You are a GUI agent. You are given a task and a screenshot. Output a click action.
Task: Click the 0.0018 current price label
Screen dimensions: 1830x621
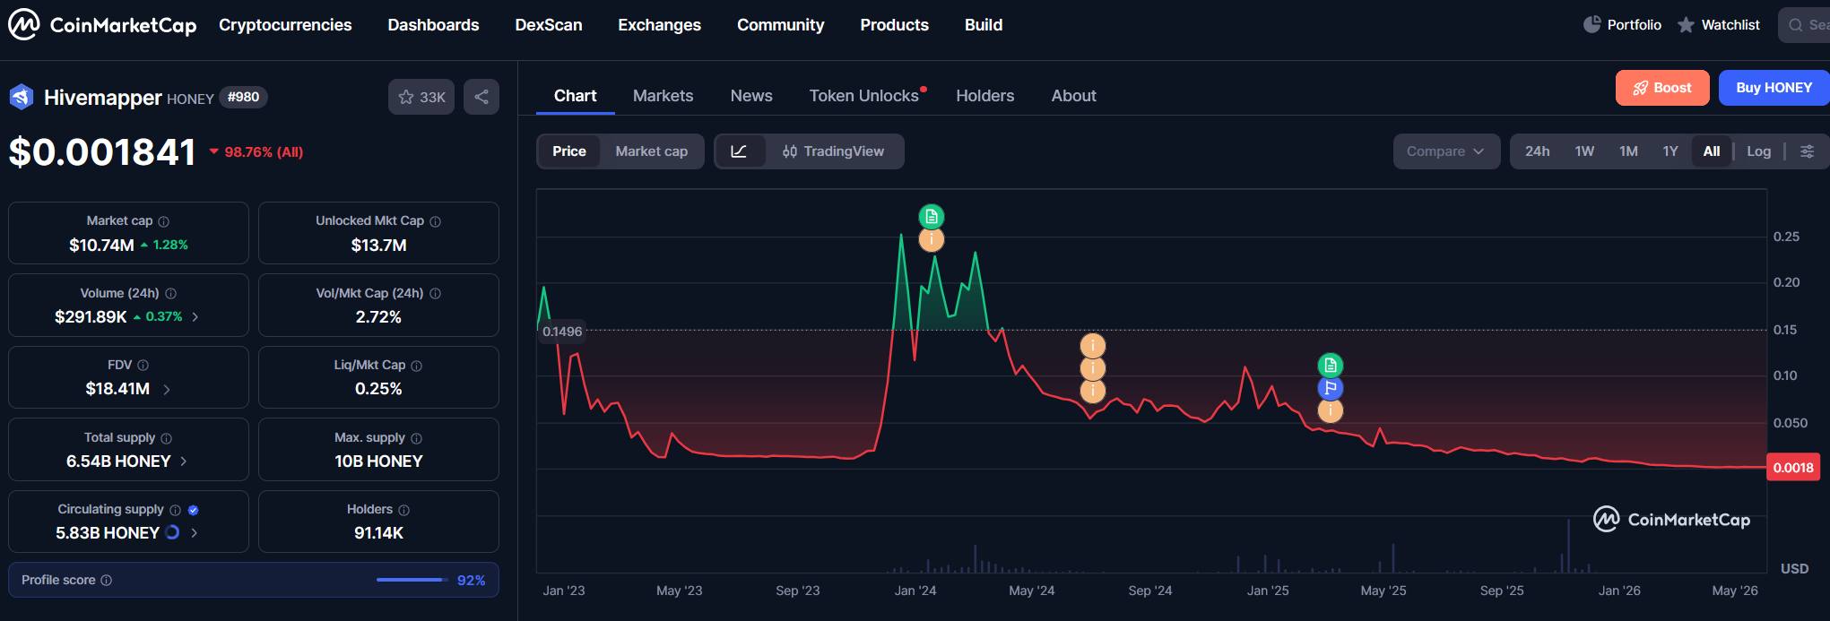point(1793,467)
